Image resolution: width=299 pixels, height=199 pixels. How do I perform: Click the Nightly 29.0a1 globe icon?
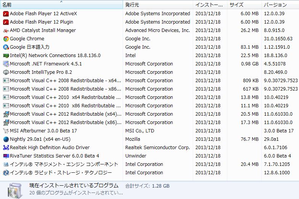(x=6, y=139)
